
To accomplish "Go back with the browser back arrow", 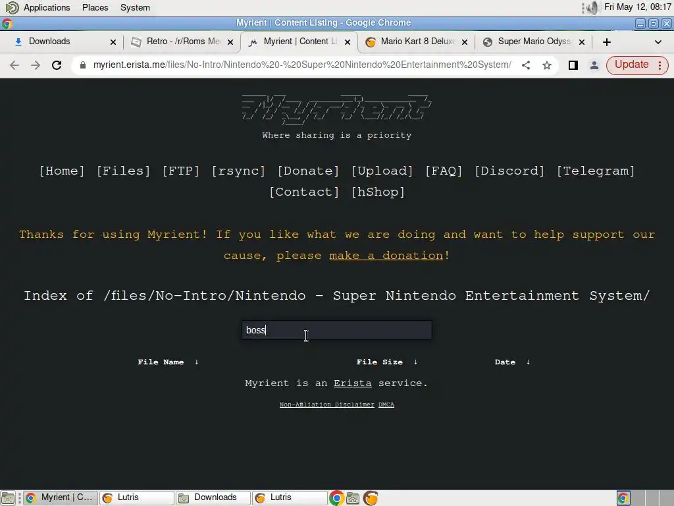I will 14,65.
